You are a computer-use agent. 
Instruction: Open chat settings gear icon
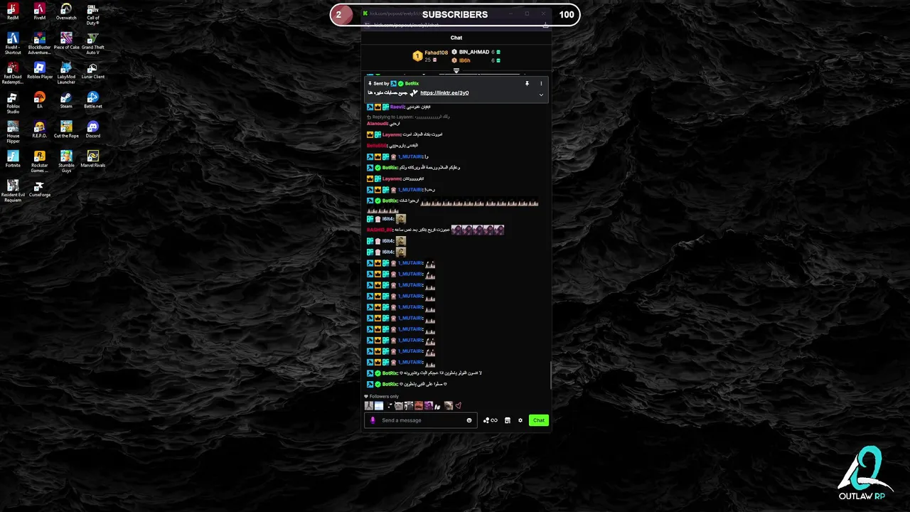pos(520,420)
